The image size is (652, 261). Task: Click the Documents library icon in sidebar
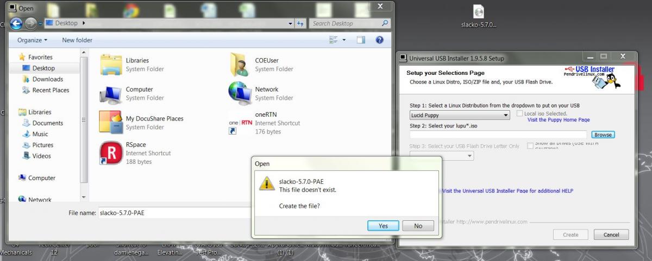[x=26, y=123]
